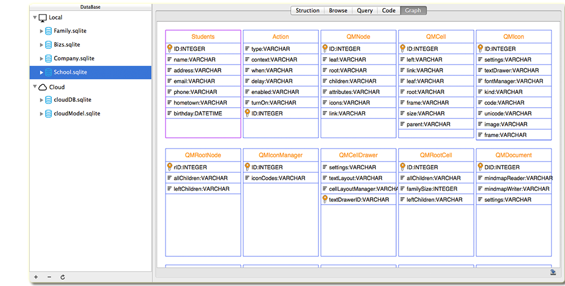This screenshot has height=286, width=565.
Task: Select the Family.sqlite database icon
Action: [x=49, y=31]
